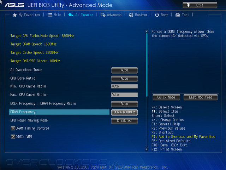Click the F3: Shortcut hint
Screen dimensions: 226x170
[162, 132]
